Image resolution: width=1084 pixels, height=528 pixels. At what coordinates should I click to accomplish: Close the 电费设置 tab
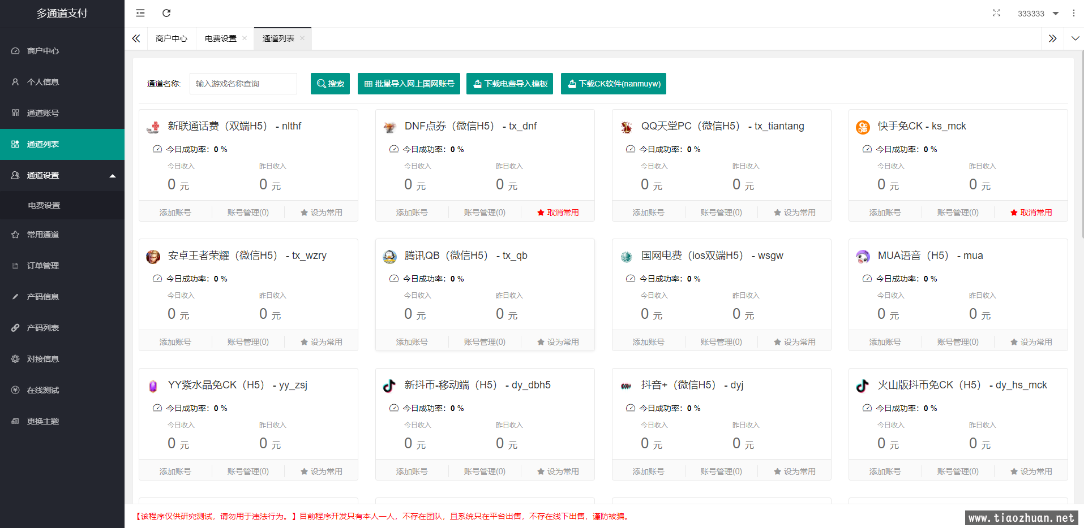[x=245, y=38]
